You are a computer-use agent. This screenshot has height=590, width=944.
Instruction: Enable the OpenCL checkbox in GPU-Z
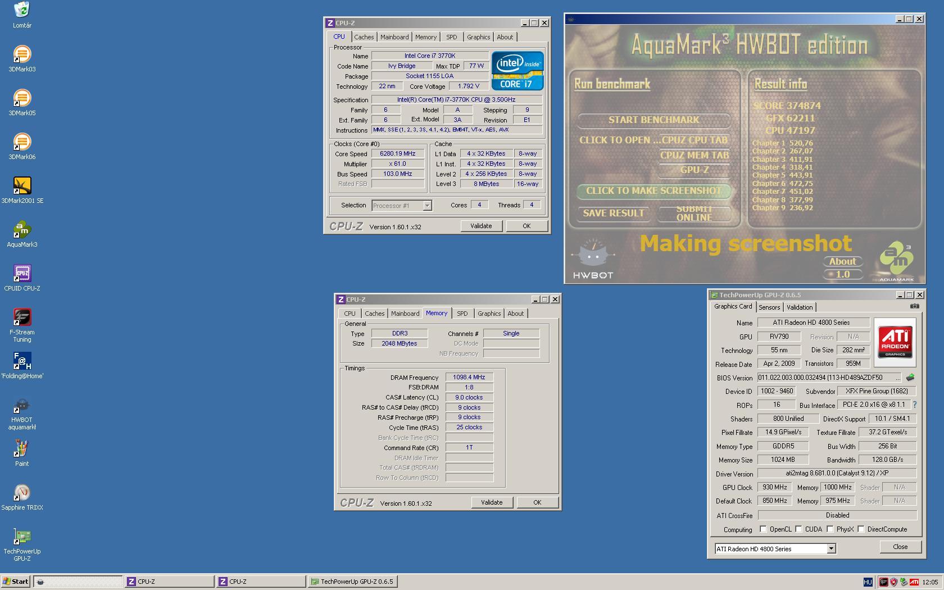(x=763, y=529)
